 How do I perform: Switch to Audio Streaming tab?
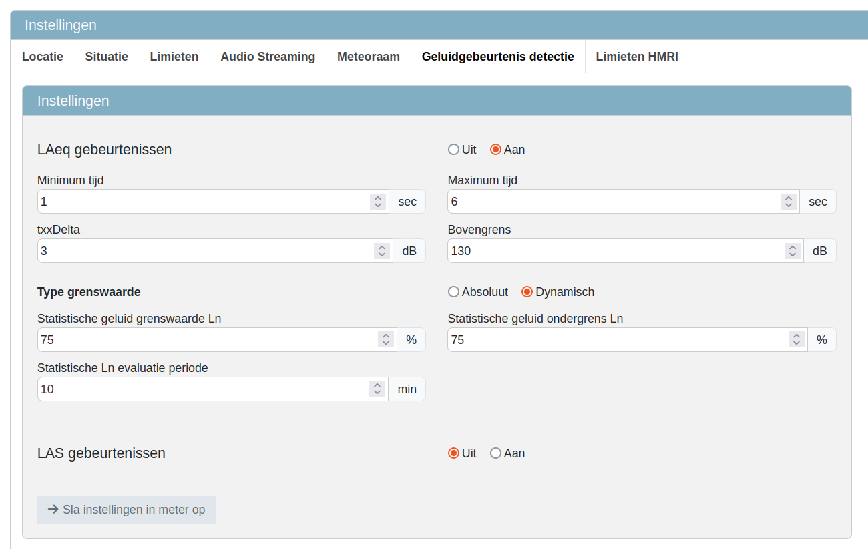click(x=268, y=57)
